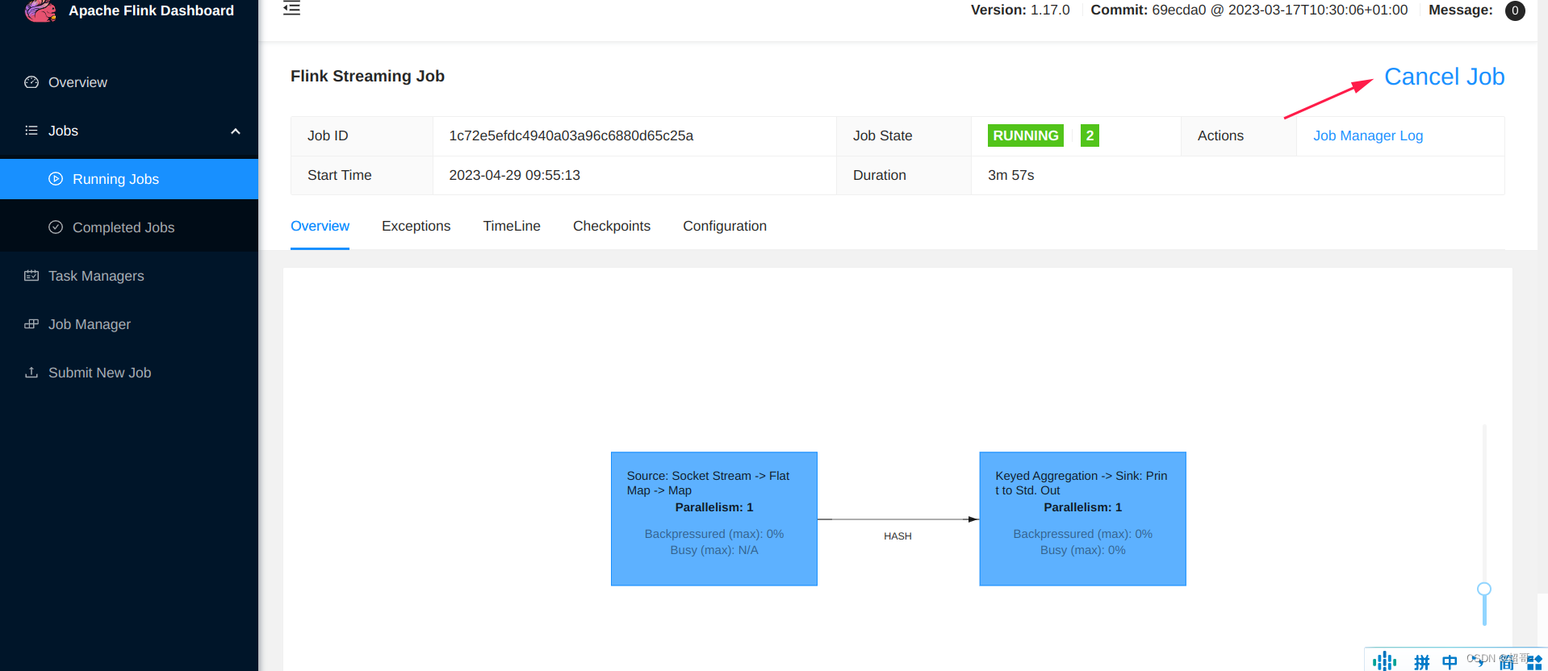Select the Keyed Aggregation sink node
1548x671 pixels.
click(x=1082, y=519)
